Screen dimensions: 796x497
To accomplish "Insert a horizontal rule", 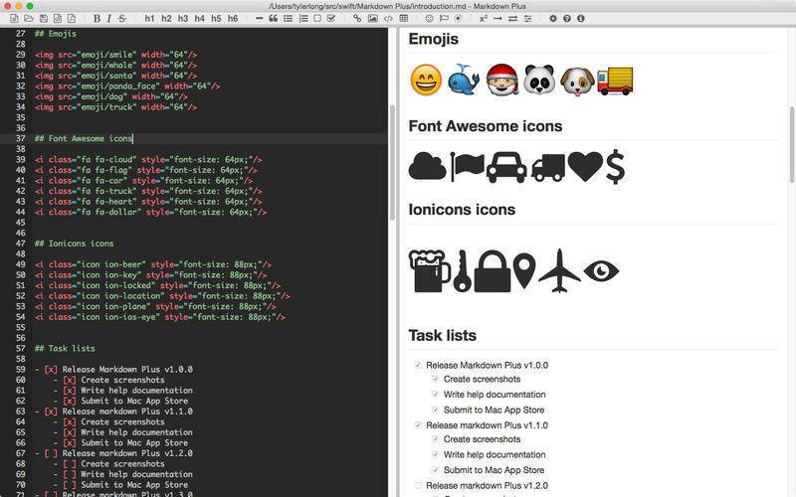I will 260,18.
